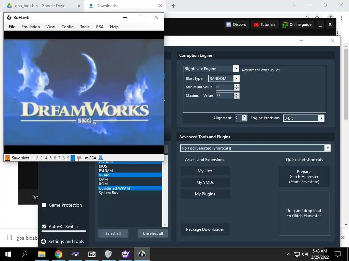
Task: Click the Select all button
Action: tap(113, 233)
